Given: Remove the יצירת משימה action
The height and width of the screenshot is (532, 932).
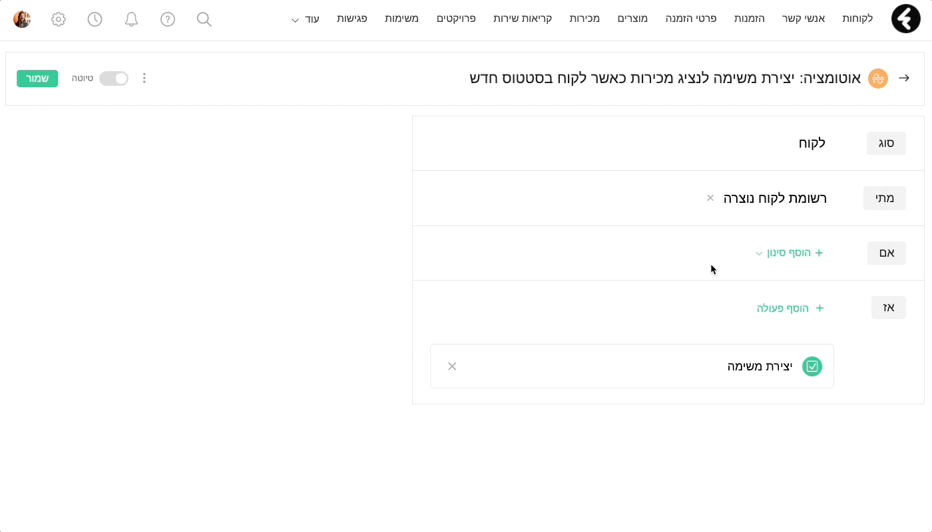Looking at the screenshot, I should click(452, 366).
